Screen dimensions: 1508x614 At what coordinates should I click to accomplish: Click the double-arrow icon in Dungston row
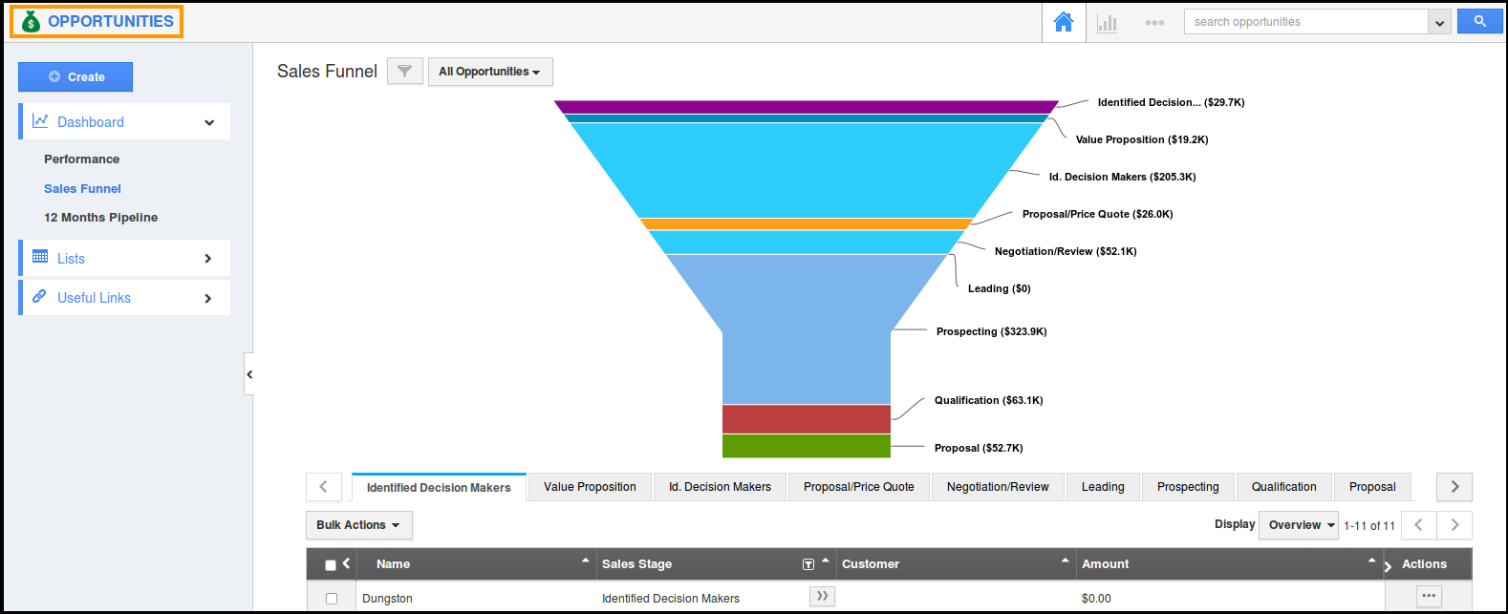(x=822, y=597)
